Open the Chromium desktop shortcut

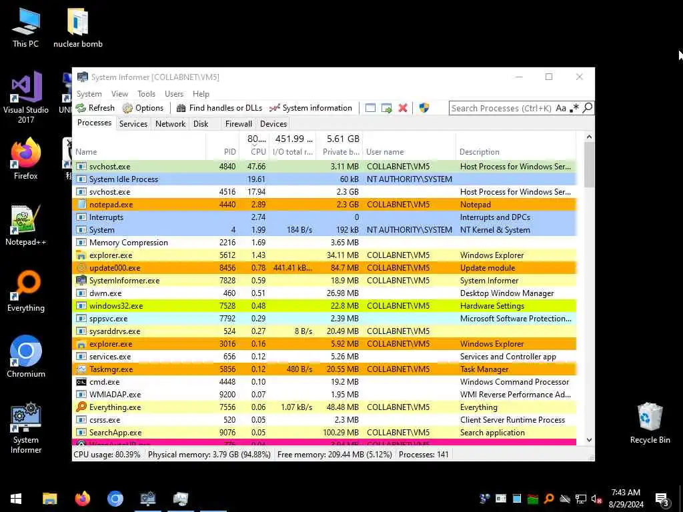26,357
